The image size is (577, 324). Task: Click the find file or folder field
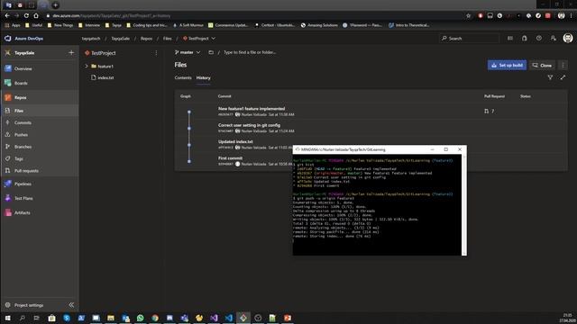250,52
